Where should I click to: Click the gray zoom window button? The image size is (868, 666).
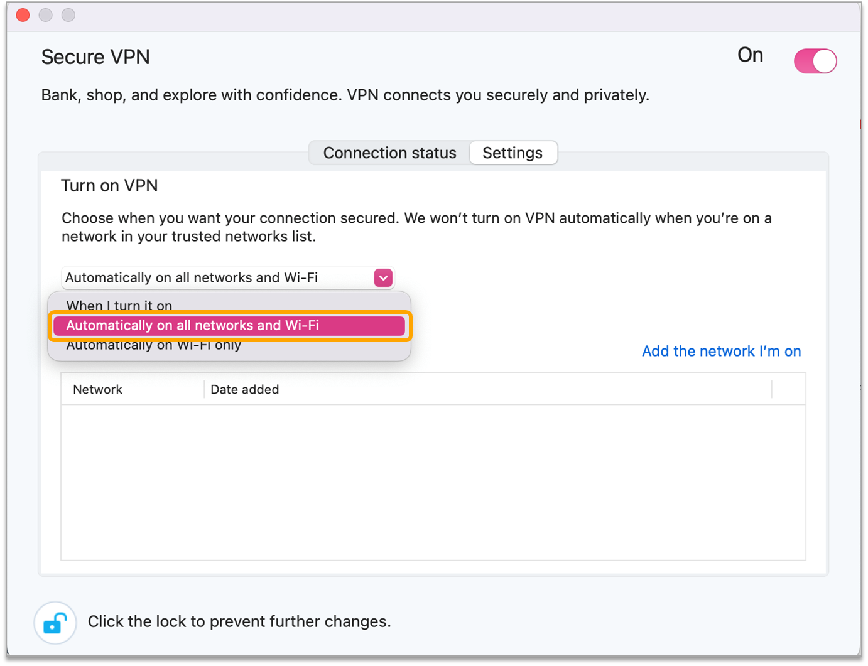tap(68, 15)
